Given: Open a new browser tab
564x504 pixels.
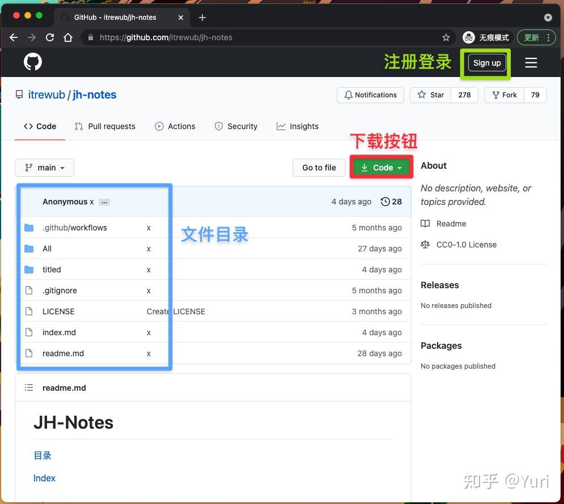Looking at the screenshot, I should pyautogui.click(x=202, y=17).
